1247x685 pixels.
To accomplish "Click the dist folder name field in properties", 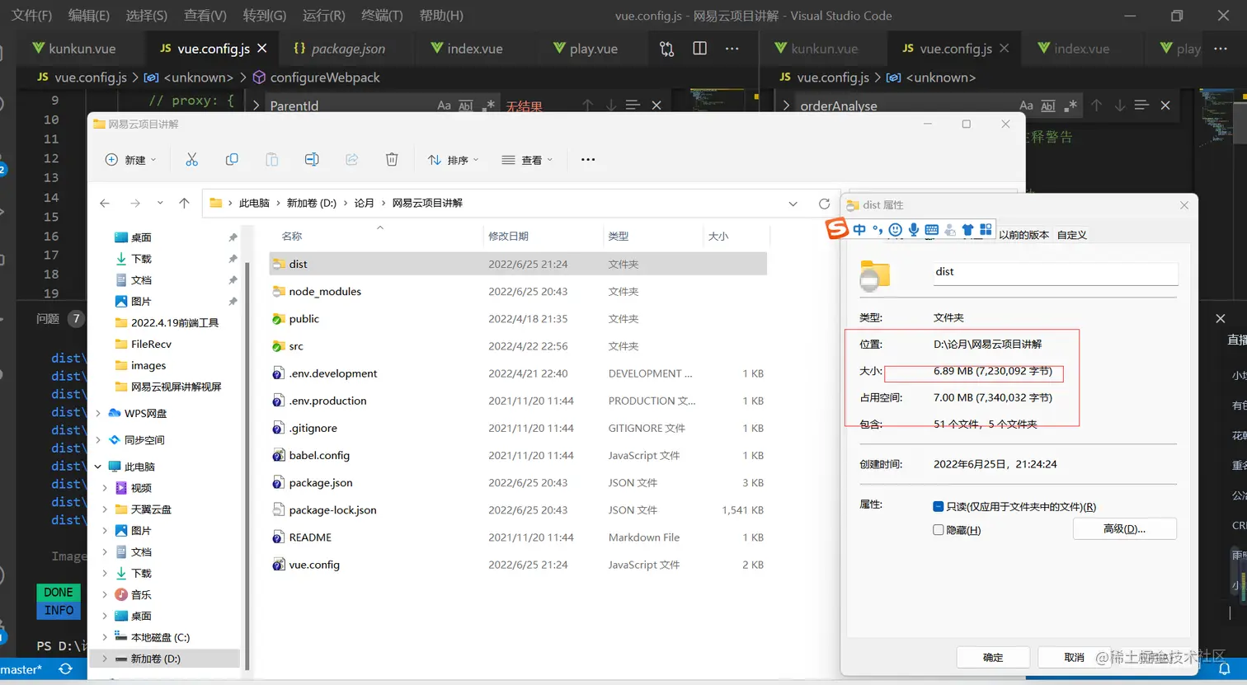I will 1055,273.
